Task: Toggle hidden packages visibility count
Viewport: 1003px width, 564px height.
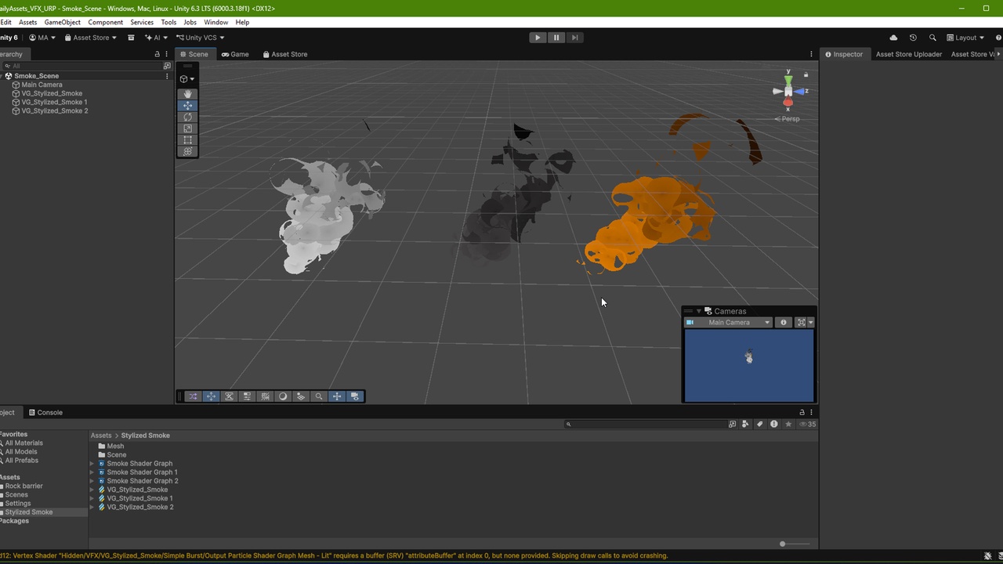Action: (x=807, y=424)
